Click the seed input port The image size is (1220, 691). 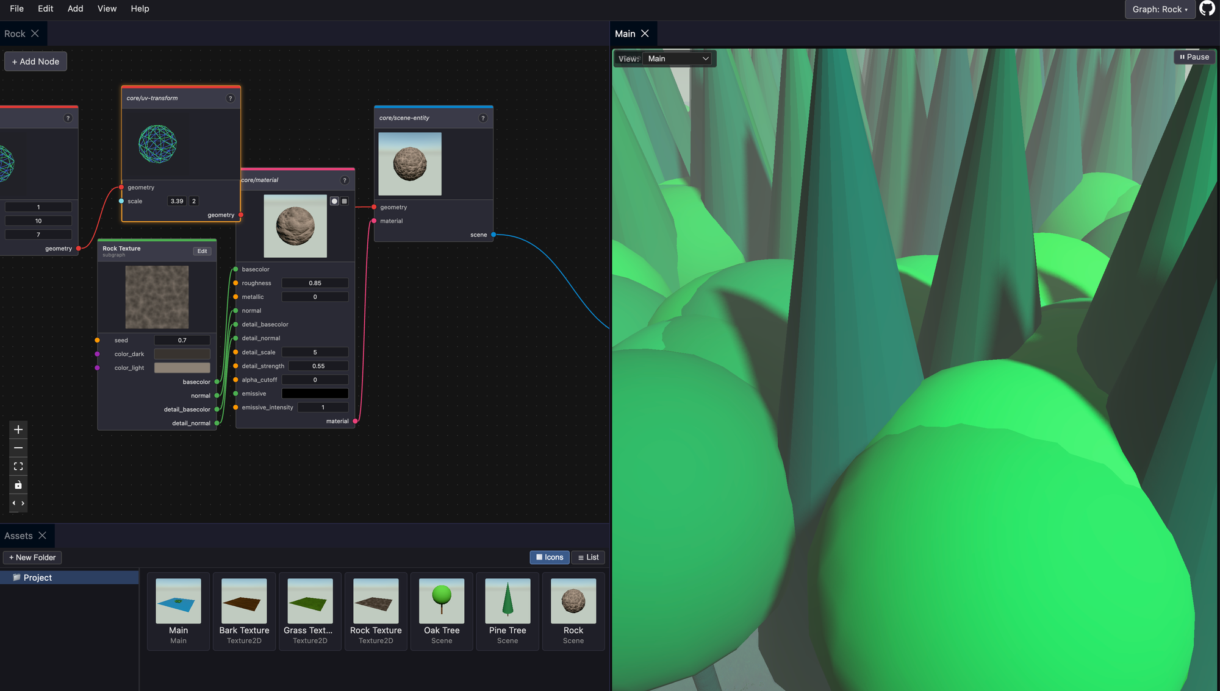(x=97, y=340)
